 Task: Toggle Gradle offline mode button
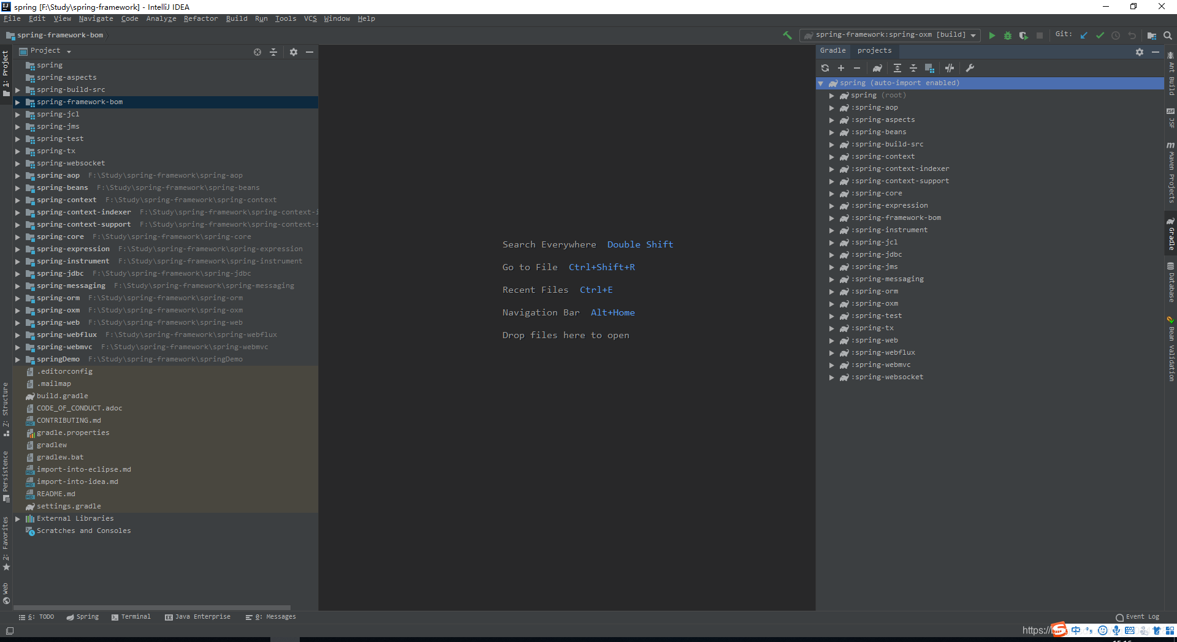(x=950, y=68)
